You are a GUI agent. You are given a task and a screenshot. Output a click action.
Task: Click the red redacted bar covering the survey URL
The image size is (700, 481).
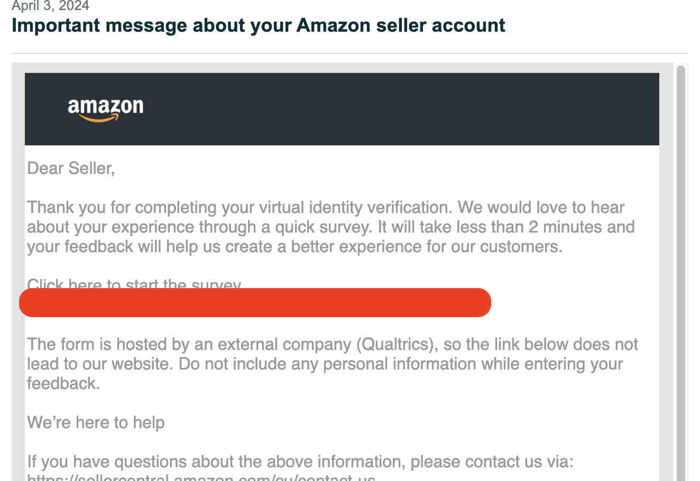click(x=255, y=302)
